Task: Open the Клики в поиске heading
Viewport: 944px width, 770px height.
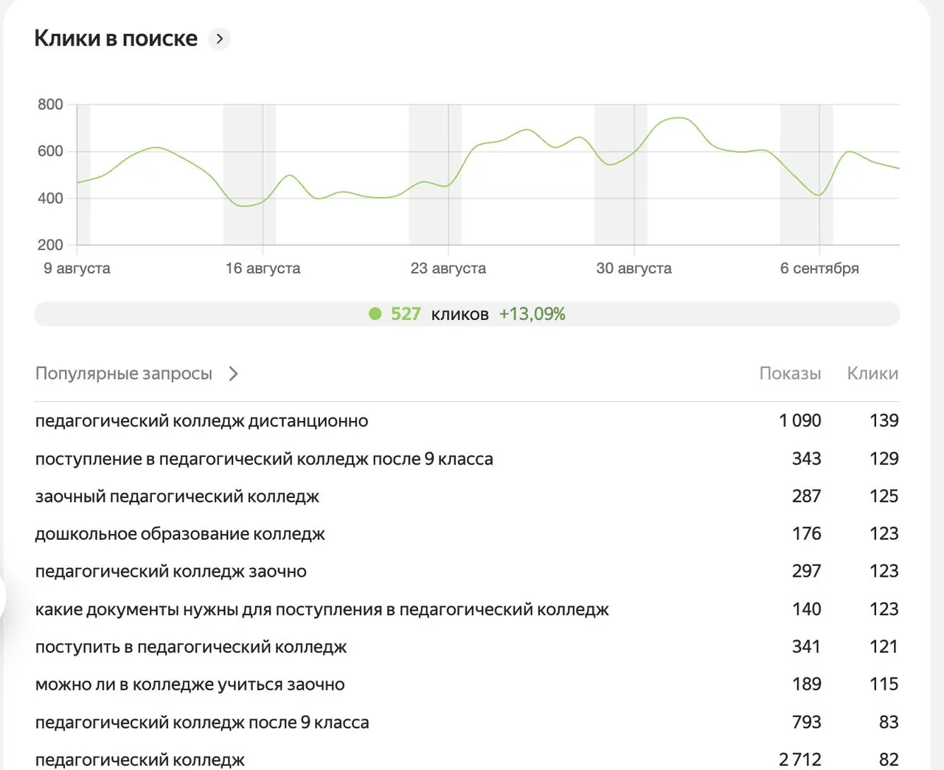Action: click(116, 38)
